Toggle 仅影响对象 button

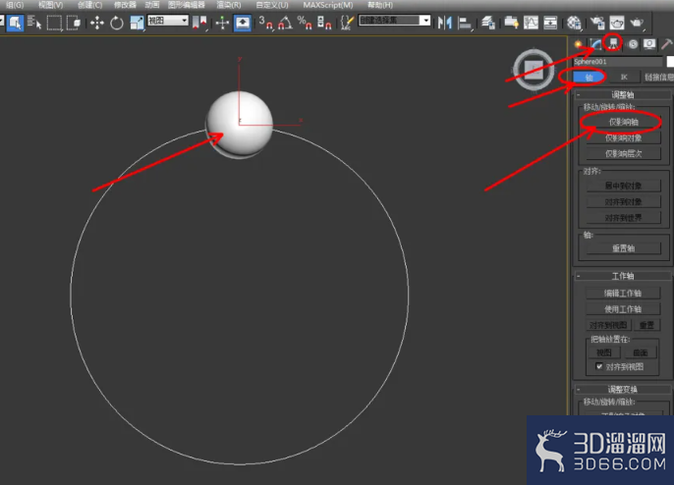(x=623, y=137)
